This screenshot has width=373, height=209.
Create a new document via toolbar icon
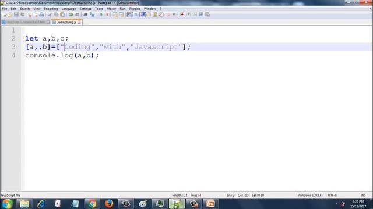click(4, 15)
